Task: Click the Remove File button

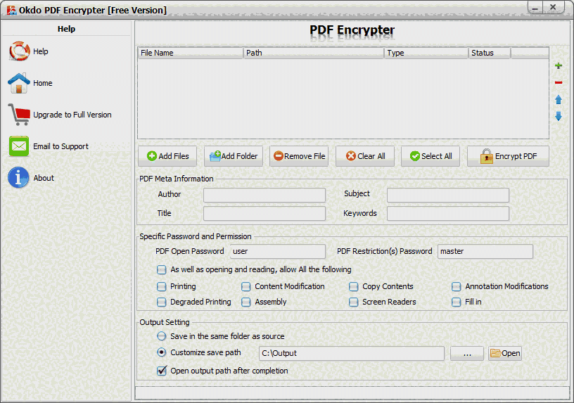Action: 299,156
